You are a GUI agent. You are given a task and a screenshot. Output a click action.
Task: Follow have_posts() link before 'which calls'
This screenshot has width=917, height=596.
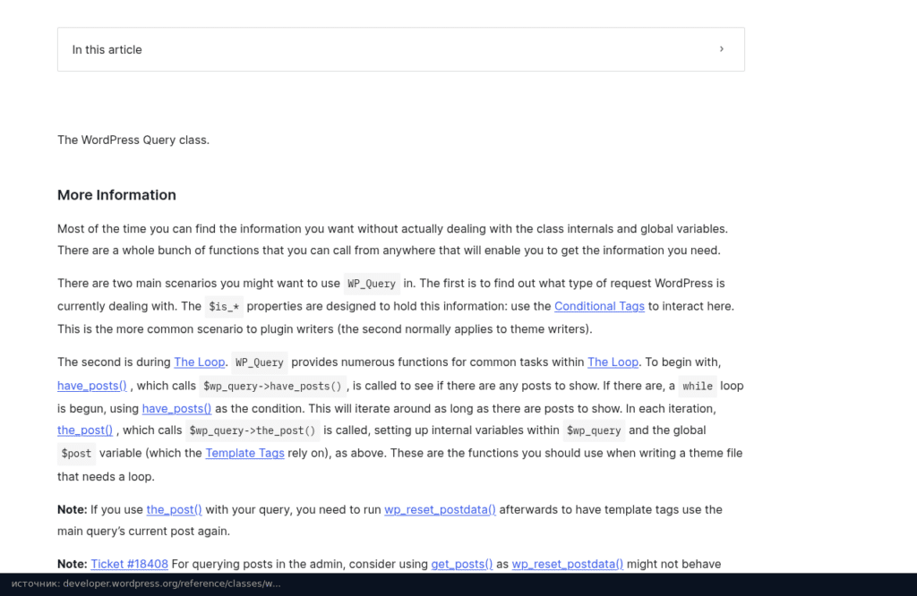point(92,386)
